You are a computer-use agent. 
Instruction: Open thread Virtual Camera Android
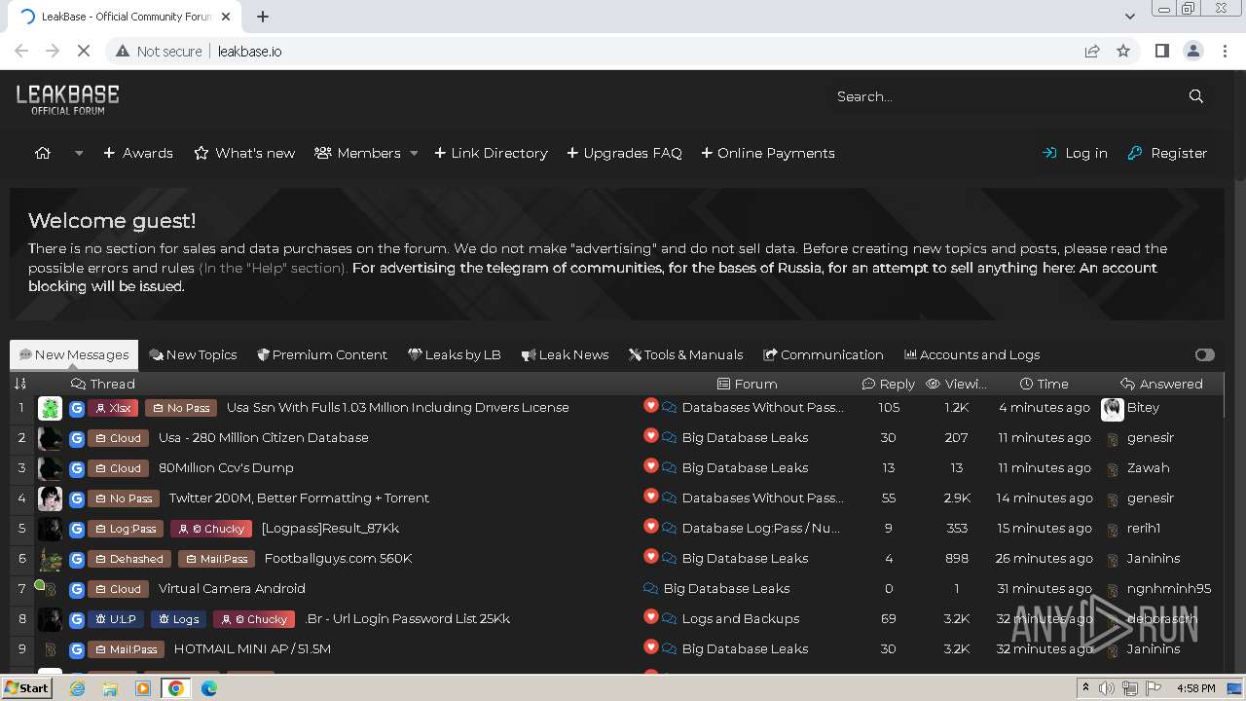coord(232,588)
